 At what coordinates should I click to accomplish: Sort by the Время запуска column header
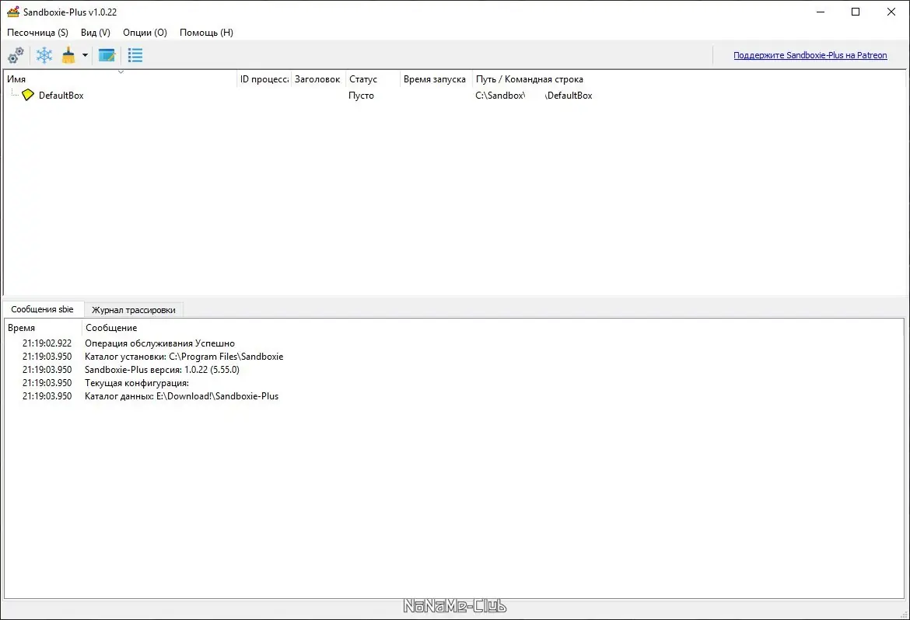click(436, 79)
